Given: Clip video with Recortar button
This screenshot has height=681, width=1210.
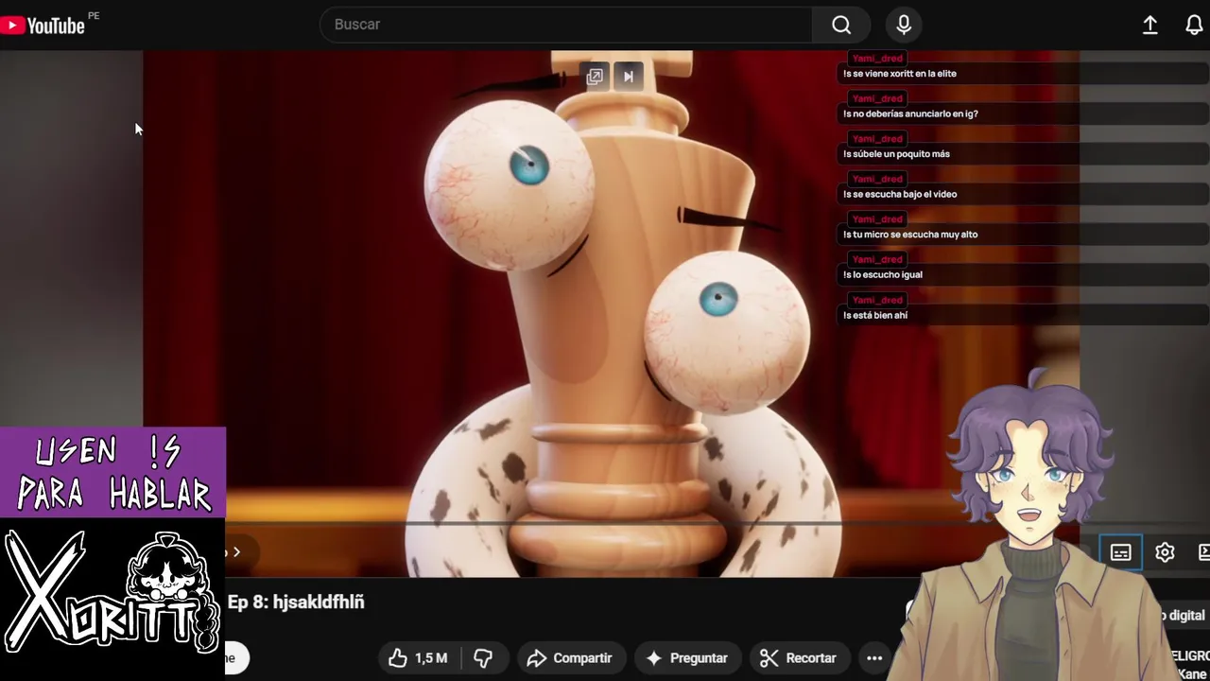Looking at the screenshot, I should coord(799,658).
